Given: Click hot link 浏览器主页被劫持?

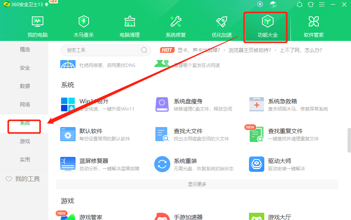Looking at the screenshot, I should coord(250,50).
